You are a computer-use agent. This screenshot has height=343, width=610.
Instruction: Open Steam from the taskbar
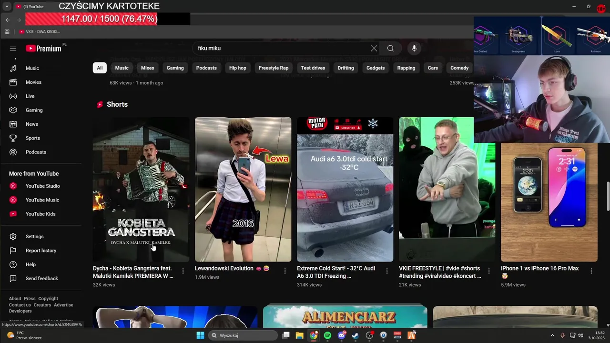[x=355, y=335]
